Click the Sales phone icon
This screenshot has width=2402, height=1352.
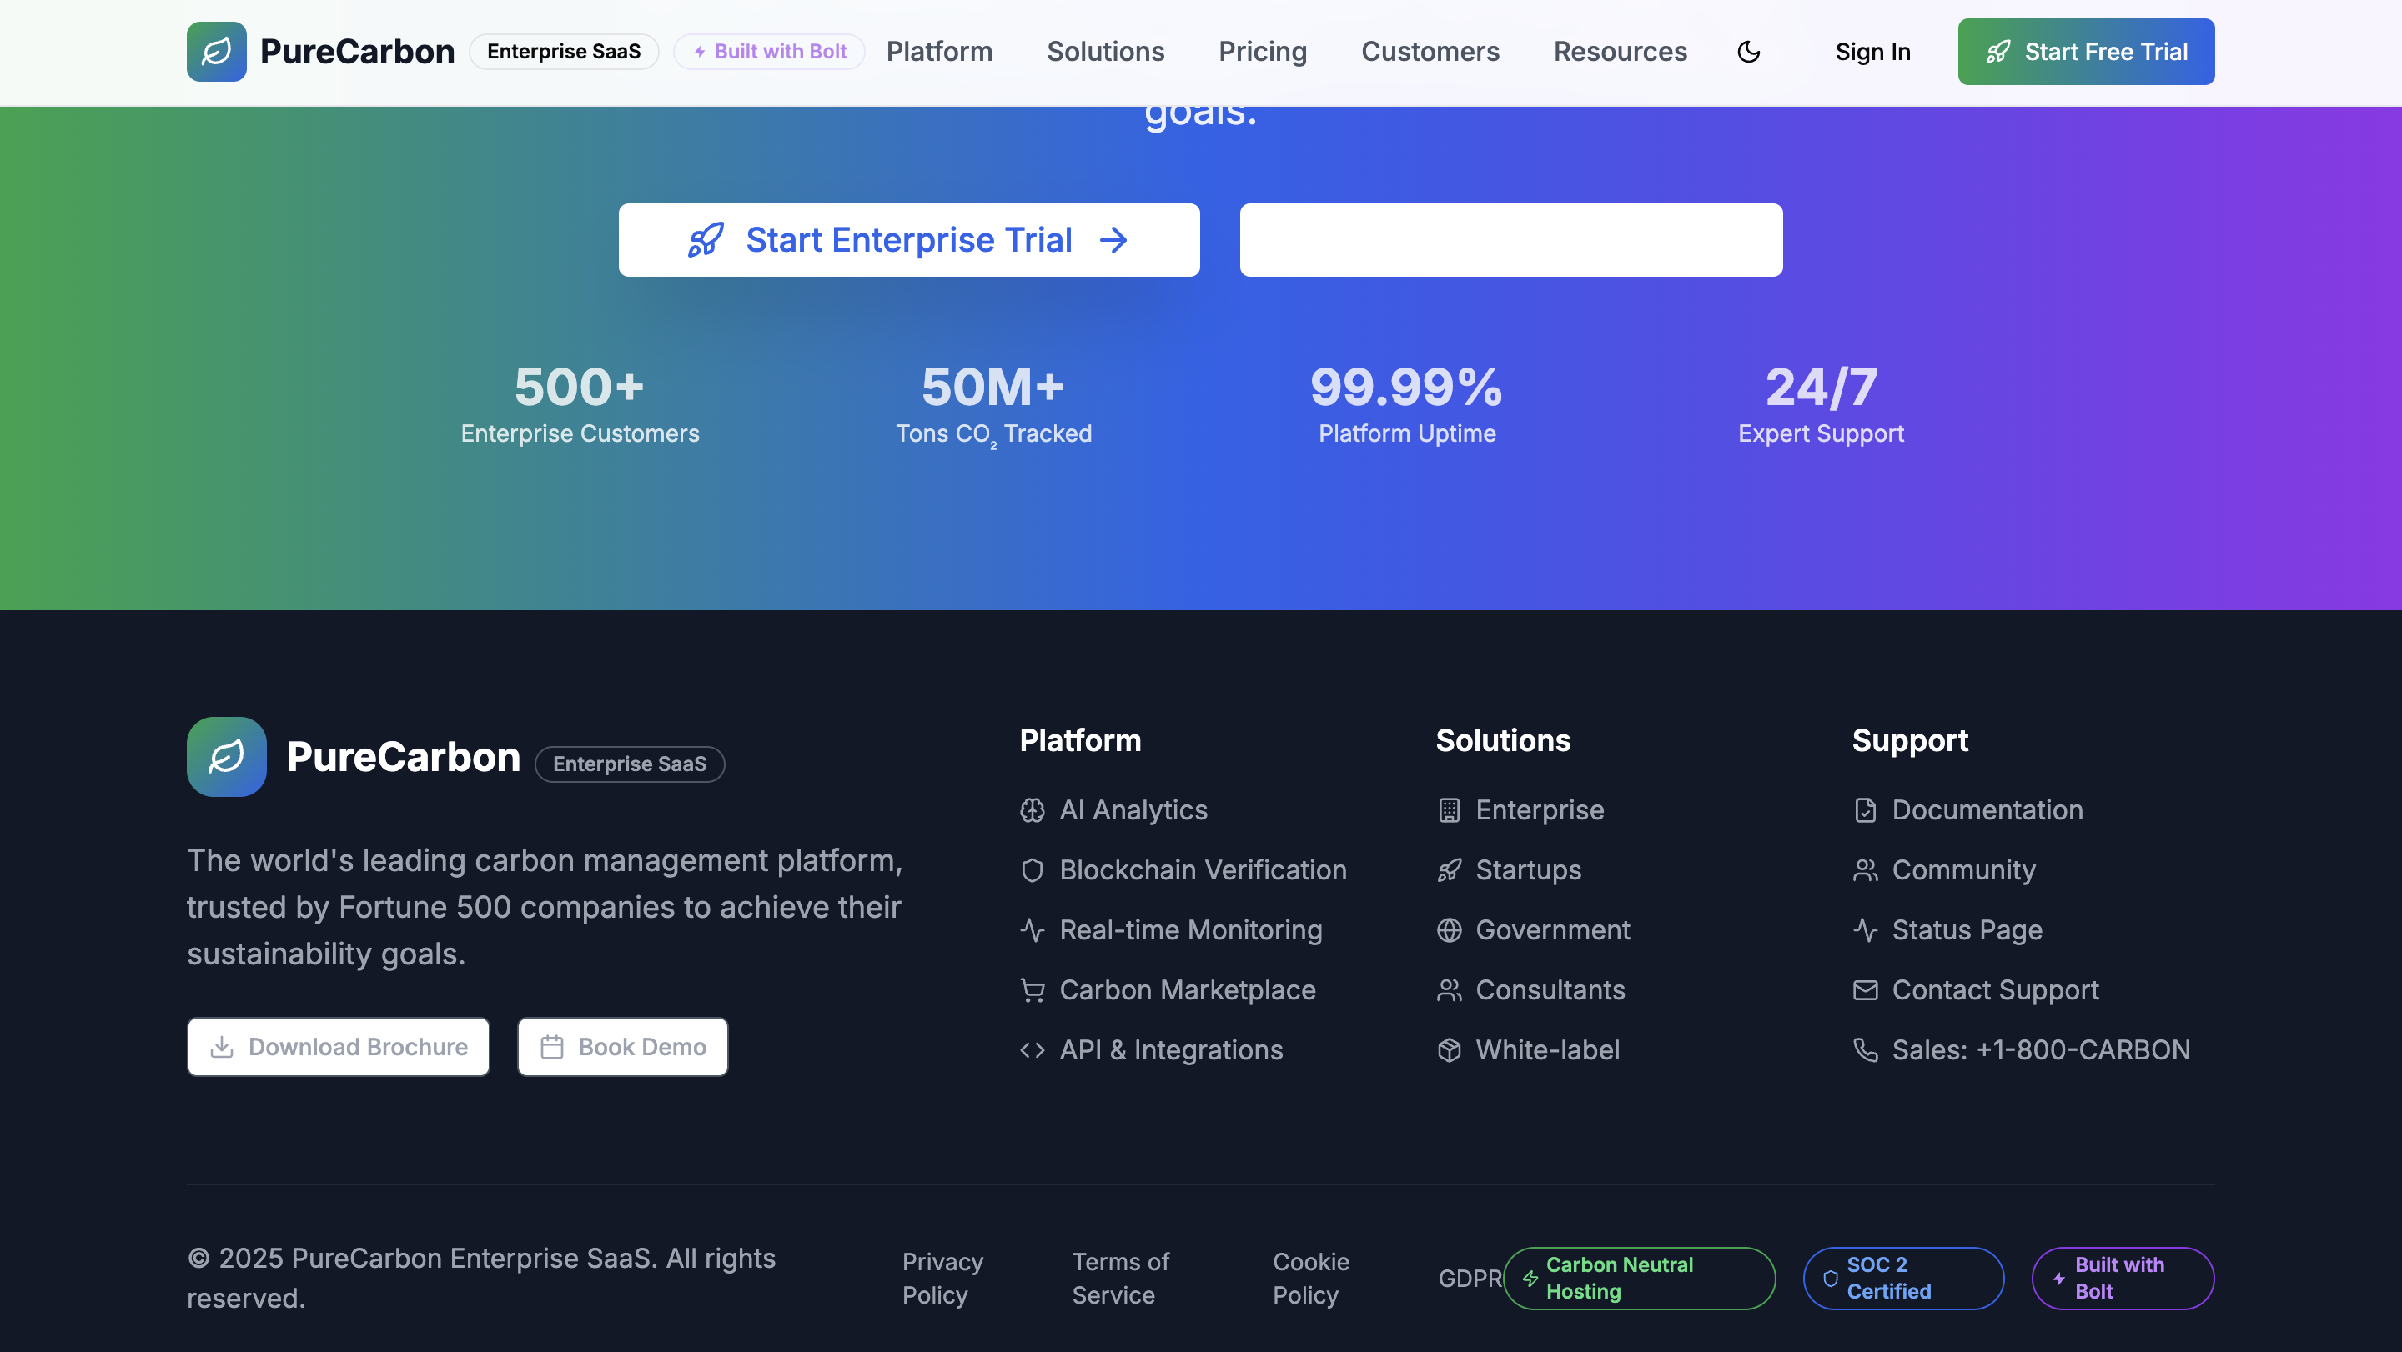pyautogui.click(x=1865, y=1049)
